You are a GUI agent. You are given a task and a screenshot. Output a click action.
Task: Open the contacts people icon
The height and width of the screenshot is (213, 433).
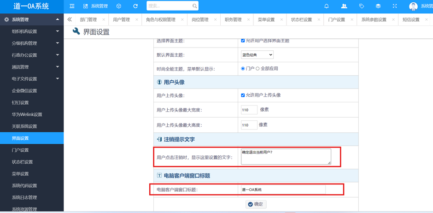point(344,6)
